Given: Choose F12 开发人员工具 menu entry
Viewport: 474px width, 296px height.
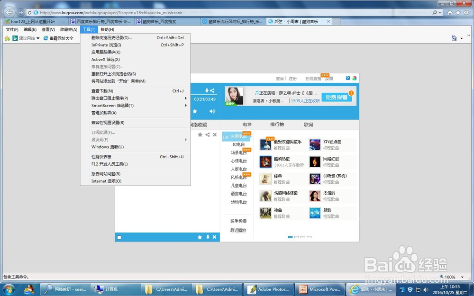Looking at the screenshot, I should click(135, 164).
